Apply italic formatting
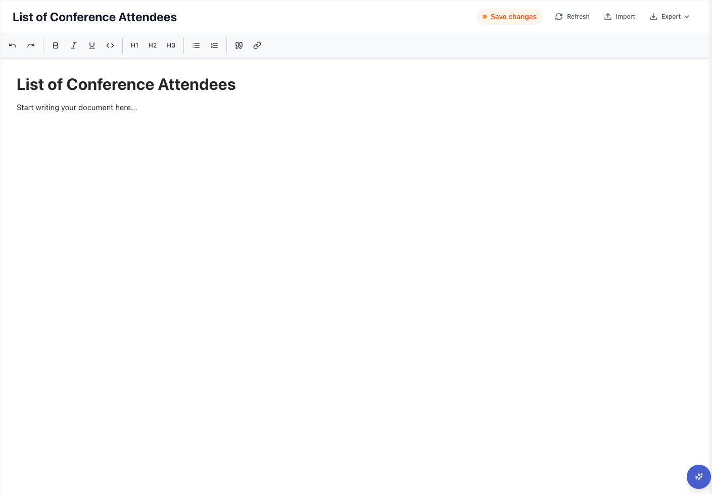Image resolution: width=712 pixels, height=494 pixels. [x=74, y=45]
